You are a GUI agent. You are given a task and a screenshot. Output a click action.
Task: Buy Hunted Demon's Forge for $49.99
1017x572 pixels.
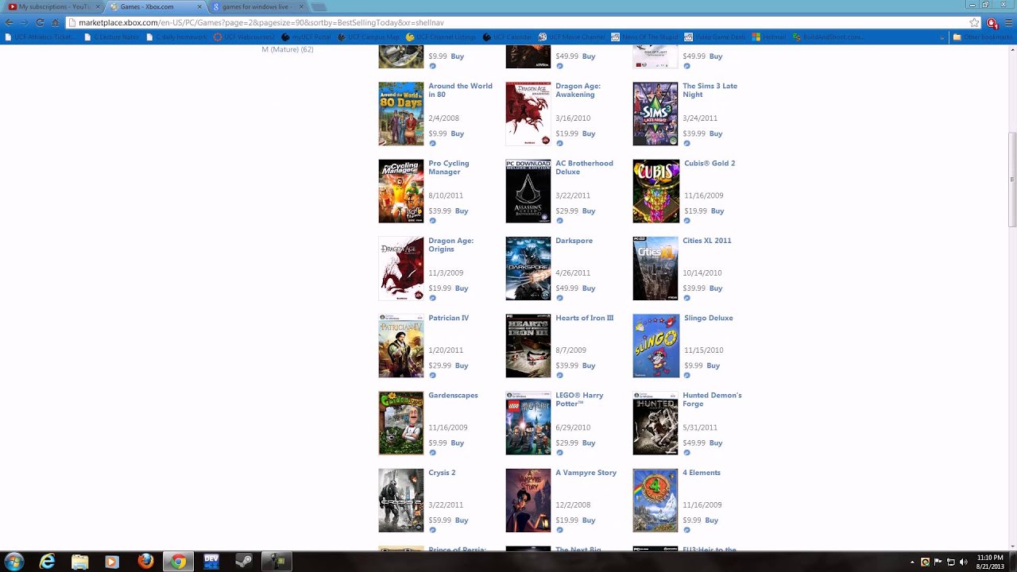point(715,443)
